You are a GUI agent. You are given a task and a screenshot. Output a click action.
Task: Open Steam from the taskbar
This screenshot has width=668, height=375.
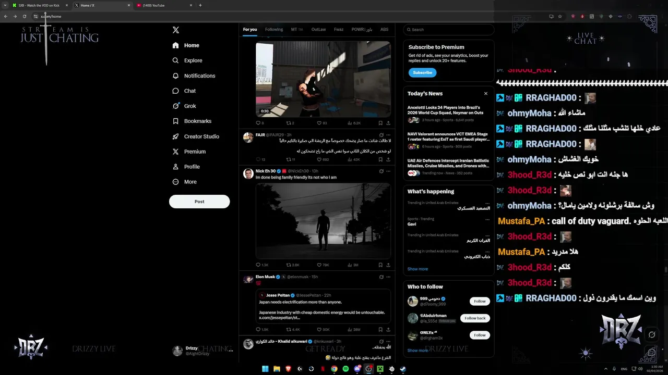tap(403, 369)
